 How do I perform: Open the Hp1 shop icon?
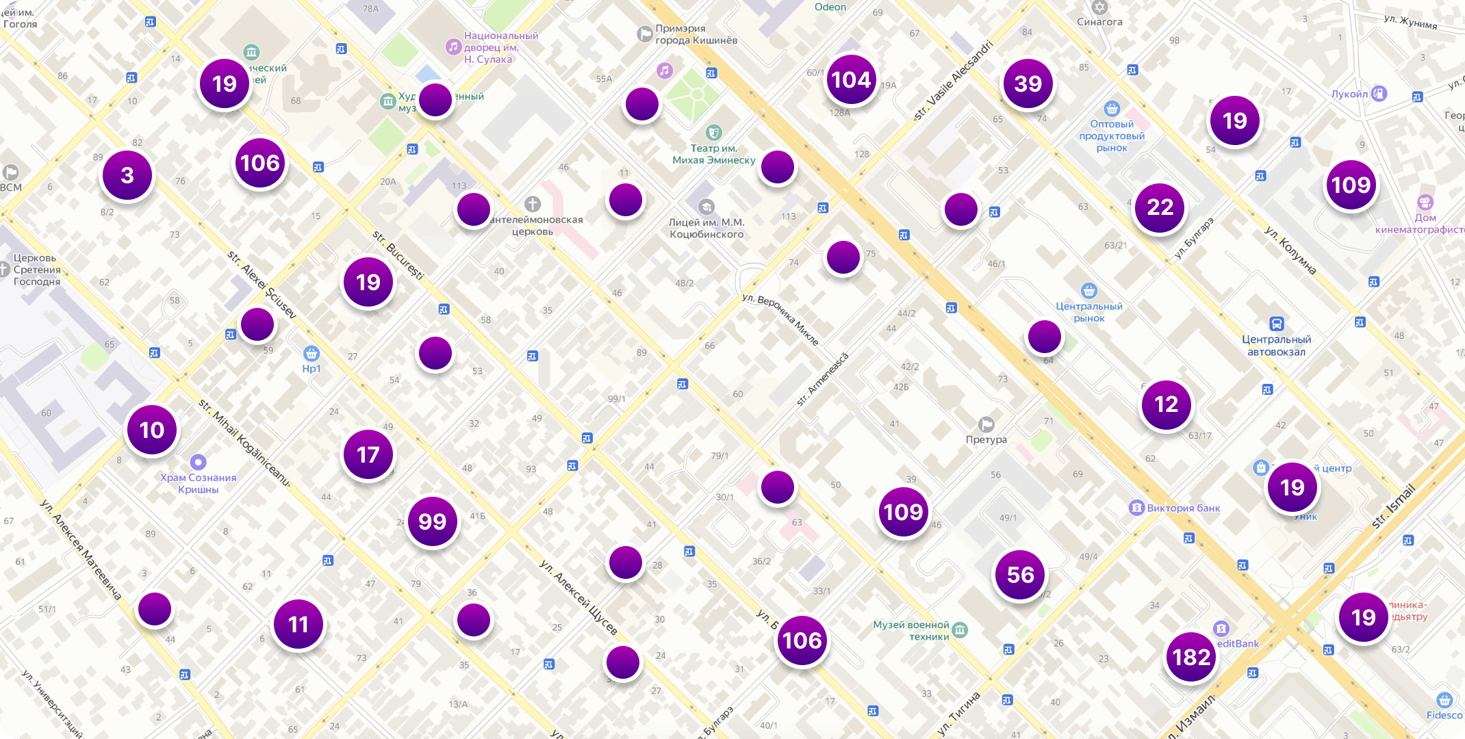pos(311,353)
